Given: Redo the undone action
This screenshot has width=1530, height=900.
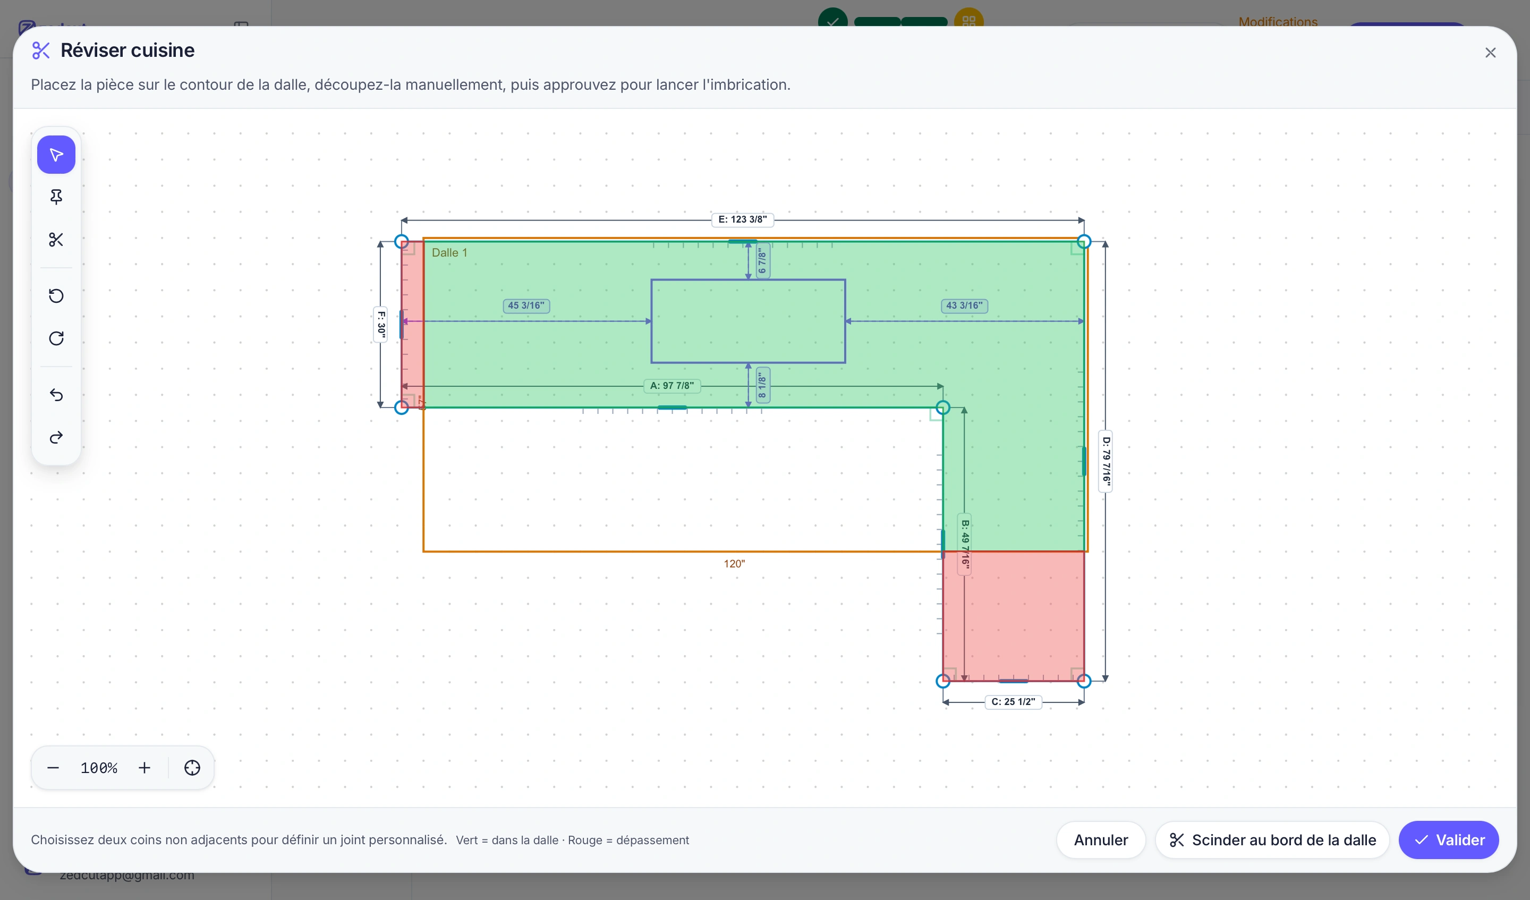Looking at the screenshot, I should [x=56, y=437].
